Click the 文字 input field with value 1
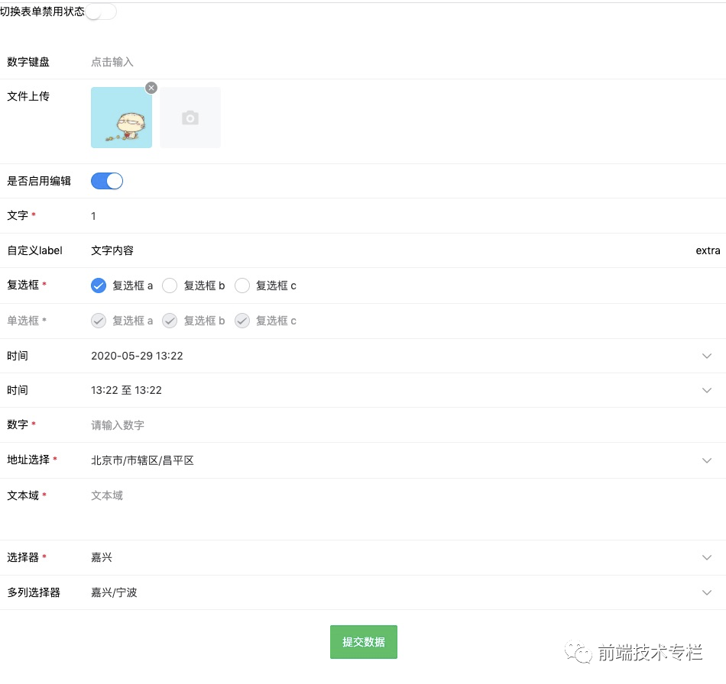 click(x=406, y=216)
